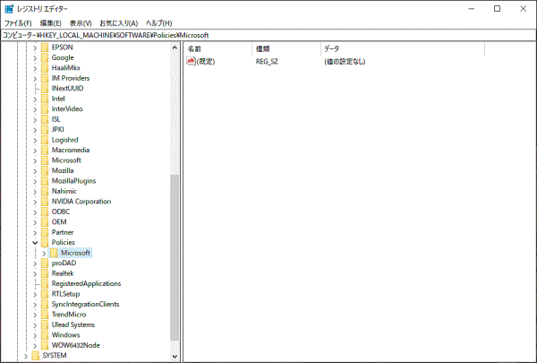The height and width of the screenshot is (363, 537).
Task: Select the InterVideo key
Action: 67,109
